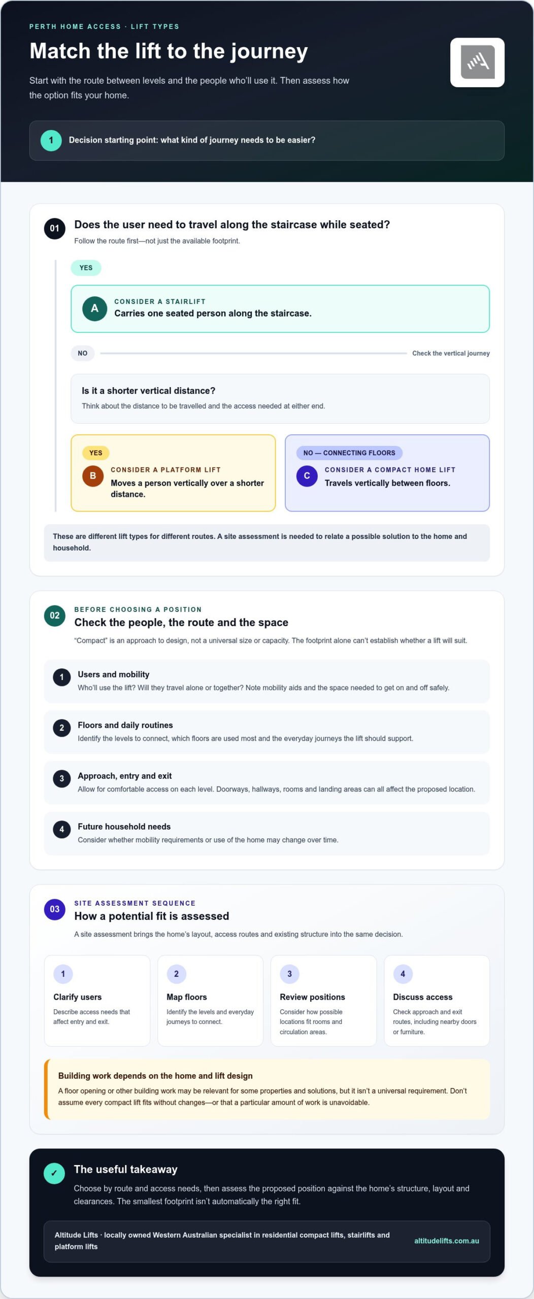
Task: Click the green letter A stairlift badge
Action: click(x=94, y=309)
